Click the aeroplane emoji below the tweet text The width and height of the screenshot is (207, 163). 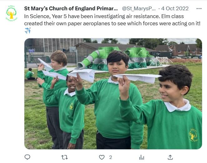28,30
